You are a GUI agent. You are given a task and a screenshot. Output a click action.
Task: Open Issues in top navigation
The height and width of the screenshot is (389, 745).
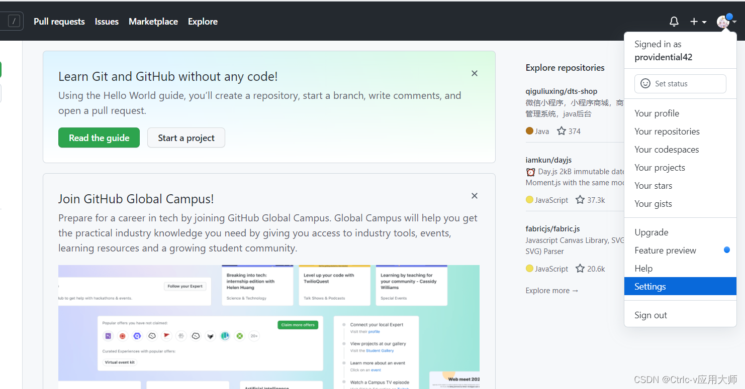tap(107, 22)
